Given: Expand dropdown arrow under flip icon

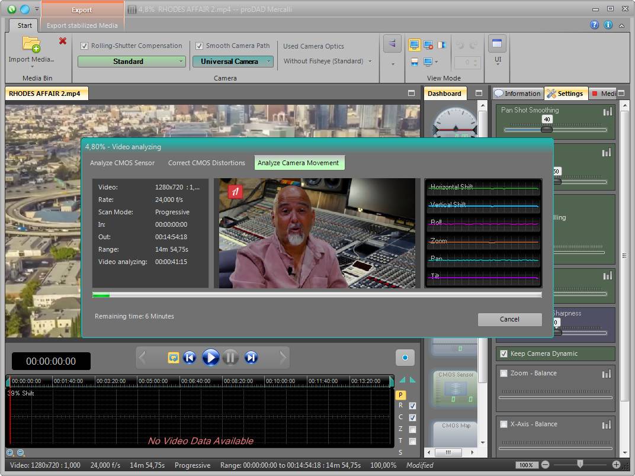Looking at the screenshot, I should [x=392, y=64].
